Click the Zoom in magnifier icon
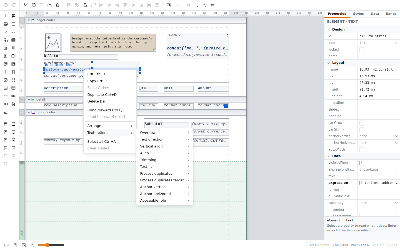This screenshot has height=250, width=400. click(x=188, y=5)
